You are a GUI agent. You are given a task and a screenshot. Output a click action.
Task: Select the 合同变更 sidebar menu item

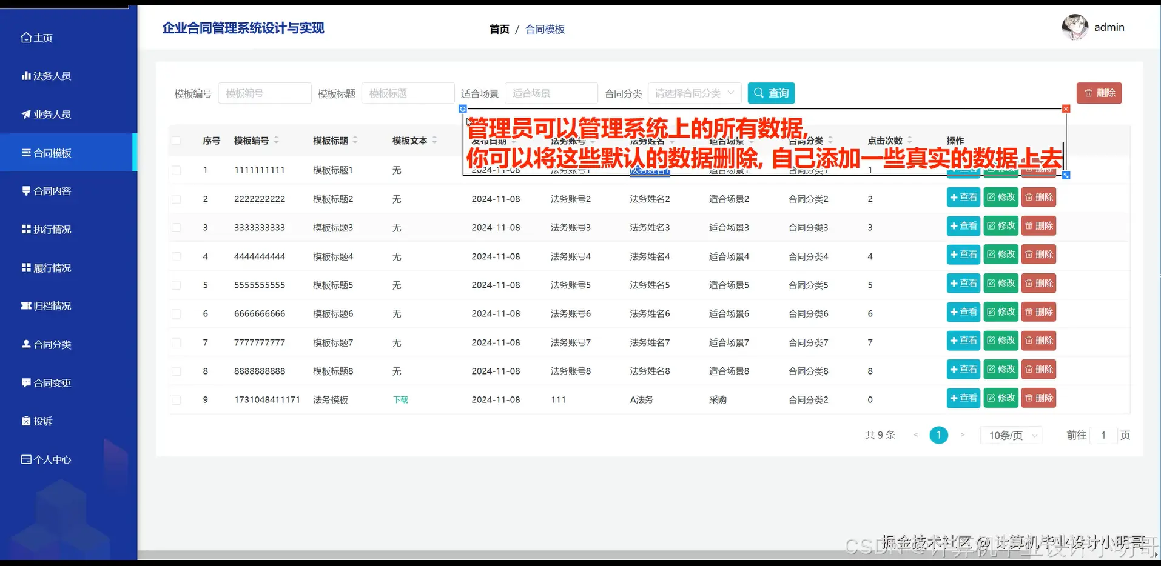click(x=52, y=382)
